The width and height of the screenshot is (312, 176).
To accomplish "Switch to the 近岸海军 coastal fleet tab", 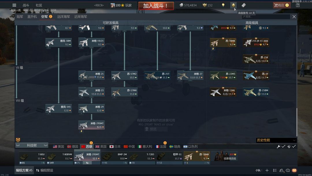I will click(81, 16).
